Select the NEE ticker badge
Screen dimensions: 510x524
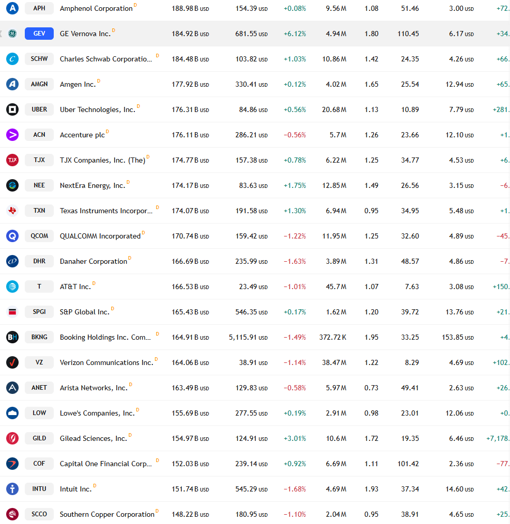pyautogui.click(x=39, y=185)
